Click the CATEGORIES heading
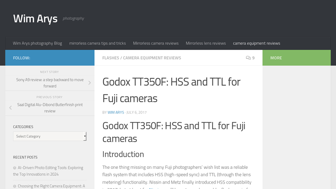The height and width of the screenshot is (189, 336). click(x=23, y=127)
